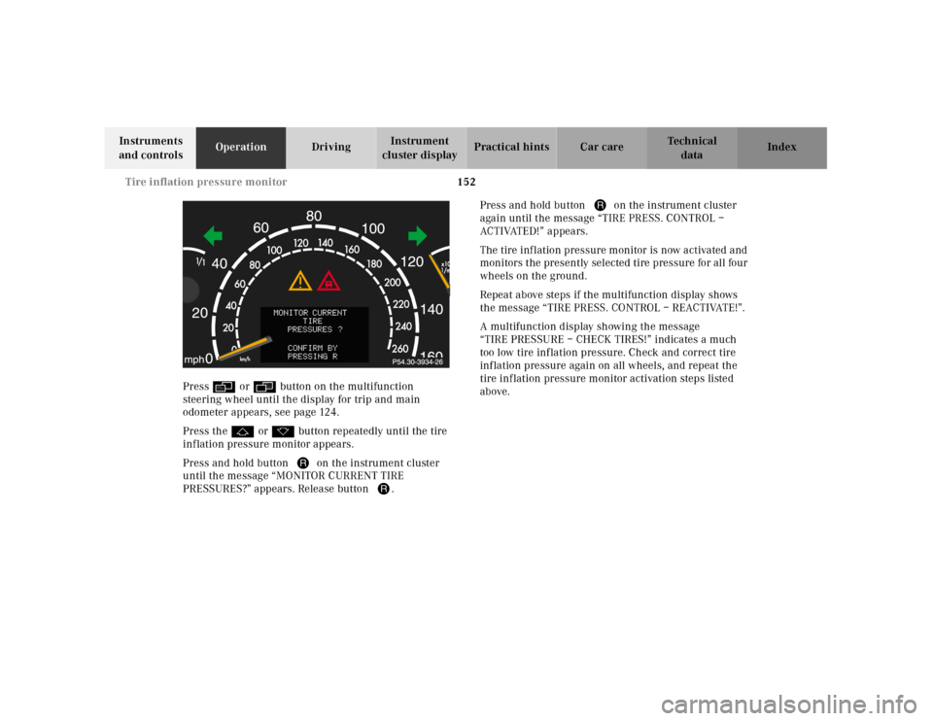
Task: Click the left green turn-signal arrow
Action: (213, 236)
